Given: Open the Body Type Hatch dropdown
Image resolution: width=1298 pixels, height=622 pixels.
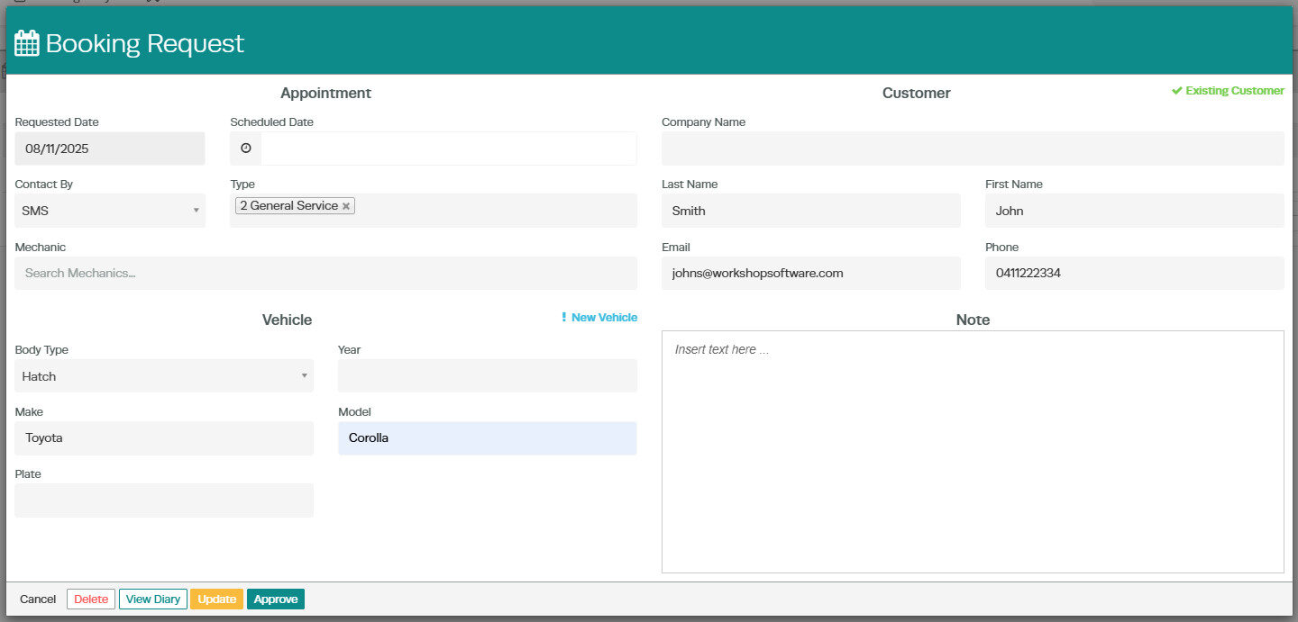Looking at the screenshot, I should (x=164, y=376).
